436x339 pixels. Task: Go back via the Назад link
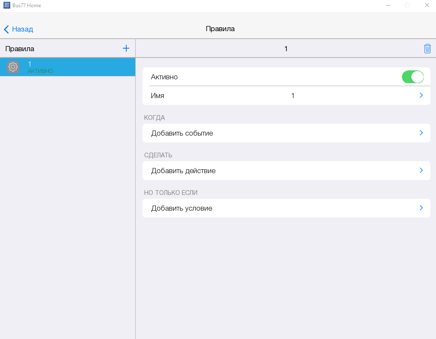[23, 29]
